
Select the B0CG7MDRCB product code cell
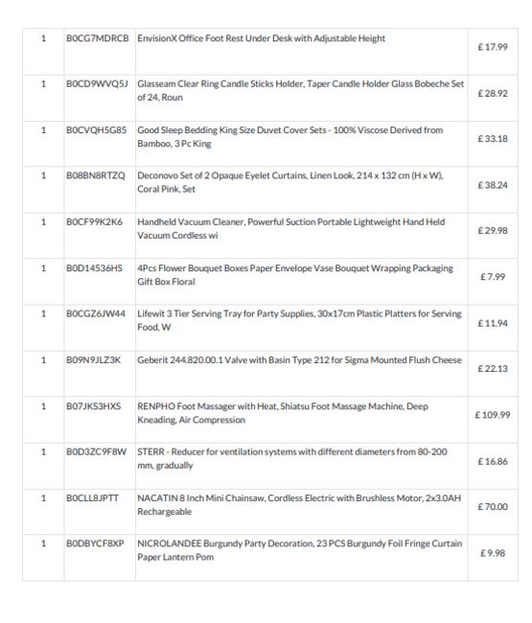click(x=98, y=38)
